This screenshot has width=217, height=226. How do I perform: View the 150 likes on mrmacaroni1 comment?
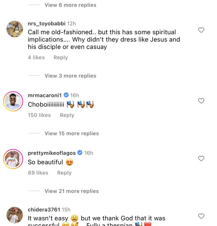[x=39, y=115]
